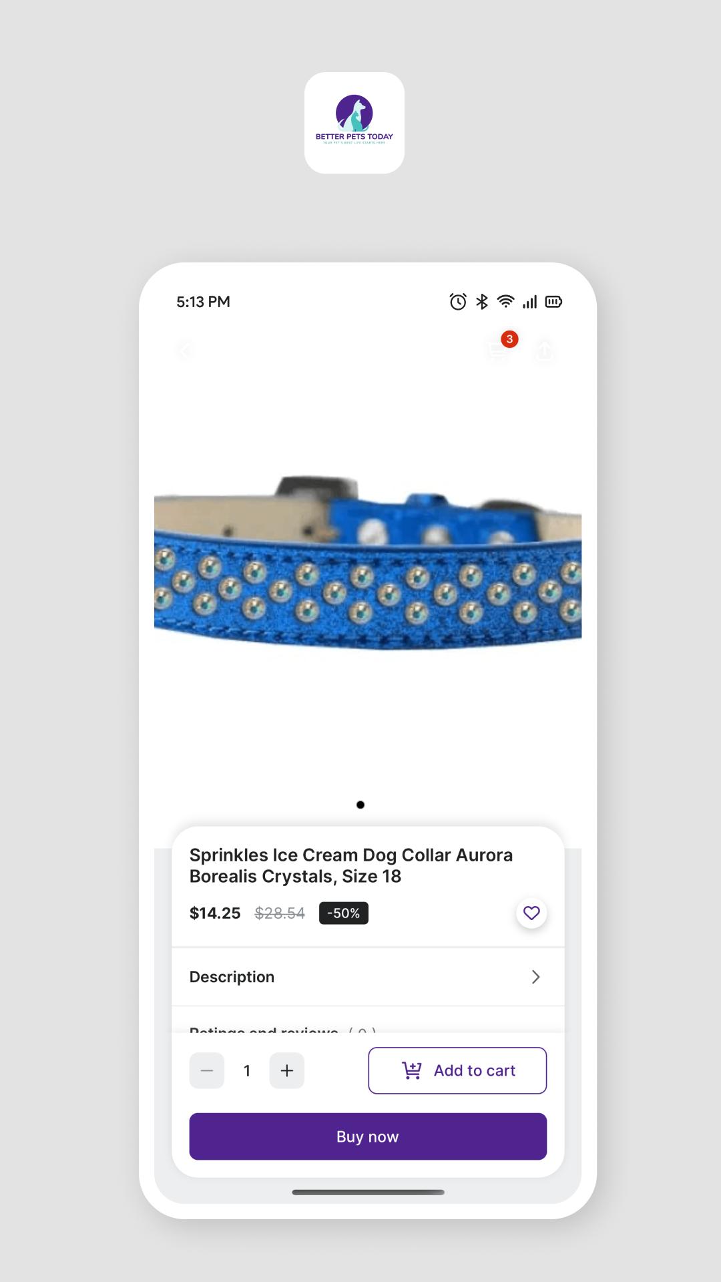Tap the Bluetooth status icon
Screen dimensions: 721x1282
[482, 302]
